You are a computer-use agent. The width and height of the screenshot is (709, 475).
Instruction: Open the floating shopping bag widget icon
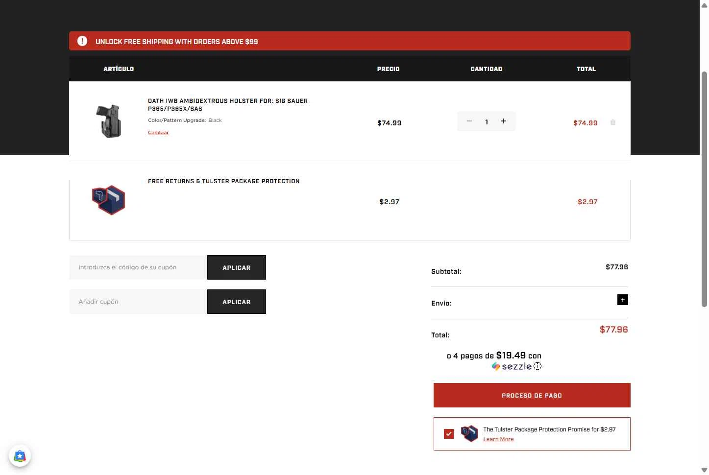20,456
